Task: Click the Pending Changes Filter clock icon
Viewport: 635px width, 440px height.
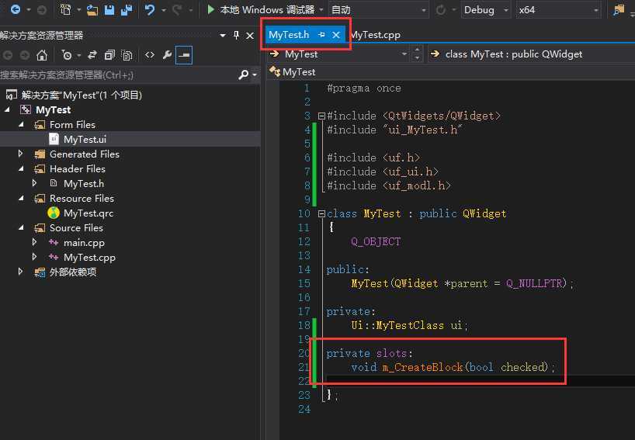Action: pos(67,55)
